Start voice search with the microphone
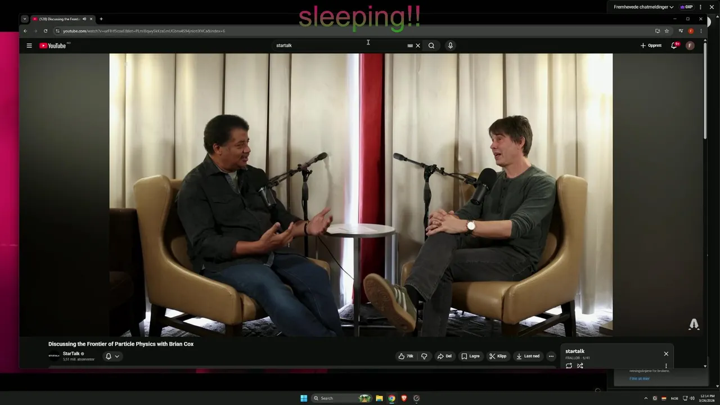Image resolution: width=720 pixels, height=405 pixels. [x=450, y=46]
